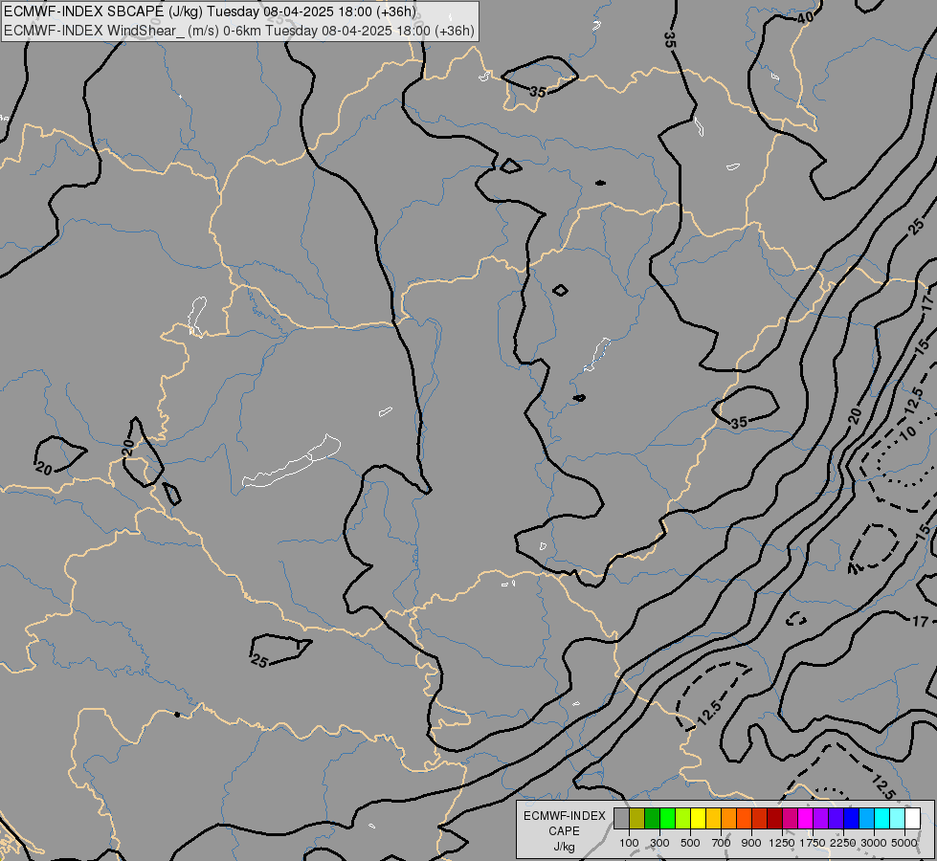This screenshot has width=937, height=861.
Task: Click legend tick value 1250
Action: click(782, 843)
